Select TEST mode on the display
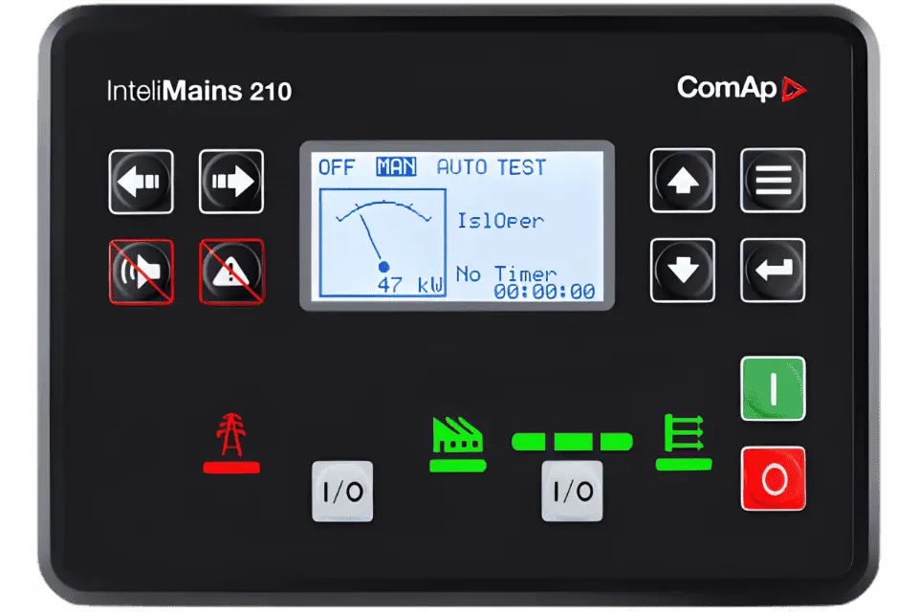This screenshot has width=918, height=612. pyautogui.click(x=521, y=167)
